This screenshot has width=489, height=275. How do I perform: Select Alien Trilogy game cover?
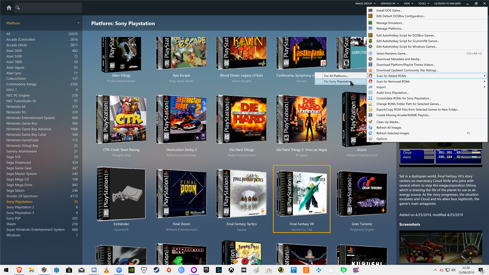[121, 54]
